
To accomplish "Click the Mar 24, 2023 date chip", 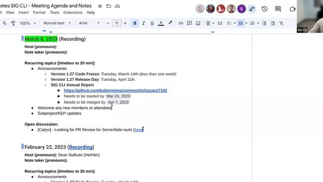I will pos(118,96).
